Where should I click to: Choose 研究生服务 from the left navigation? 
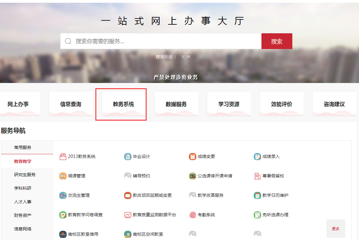[25, 175]
